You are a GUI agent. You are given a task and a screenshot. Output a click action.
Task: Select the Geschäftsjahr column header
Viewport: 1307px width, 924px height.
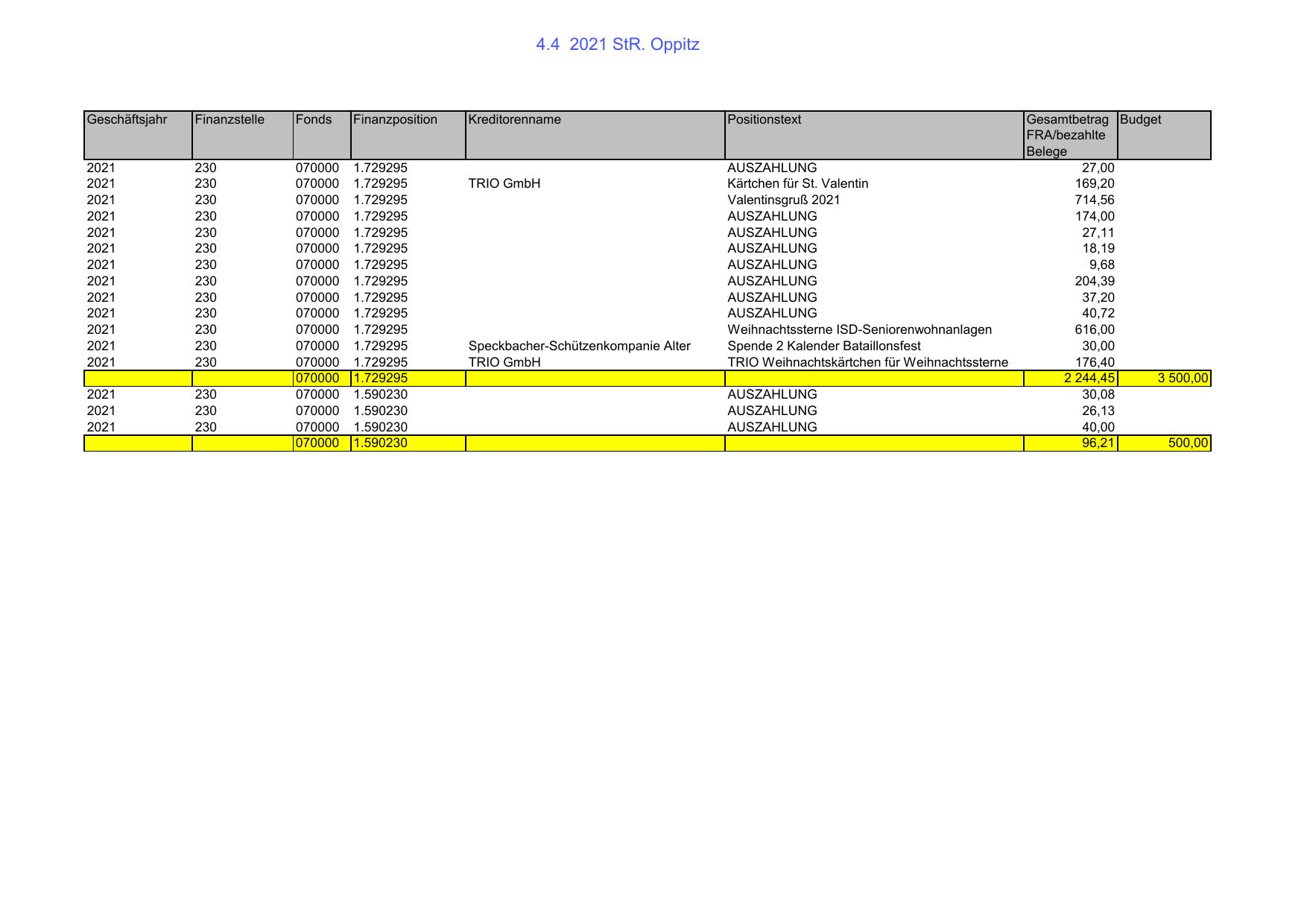point(127,120)
